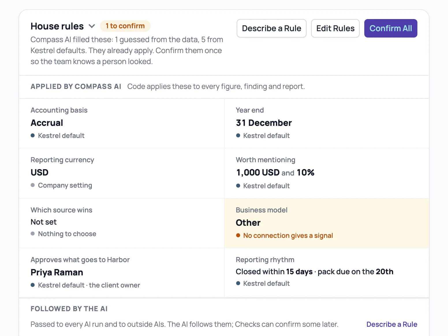Click the 'Applied by Compass AI' heading
Screen dimensions: 448x336
pyautogui.click(x=76, y=87)
